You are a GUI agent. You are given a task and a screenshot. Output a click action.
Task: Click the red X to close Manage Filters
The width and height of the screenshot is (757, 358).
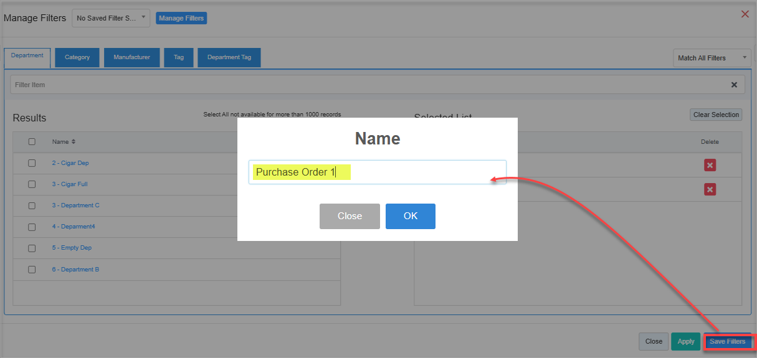point(745,14)
